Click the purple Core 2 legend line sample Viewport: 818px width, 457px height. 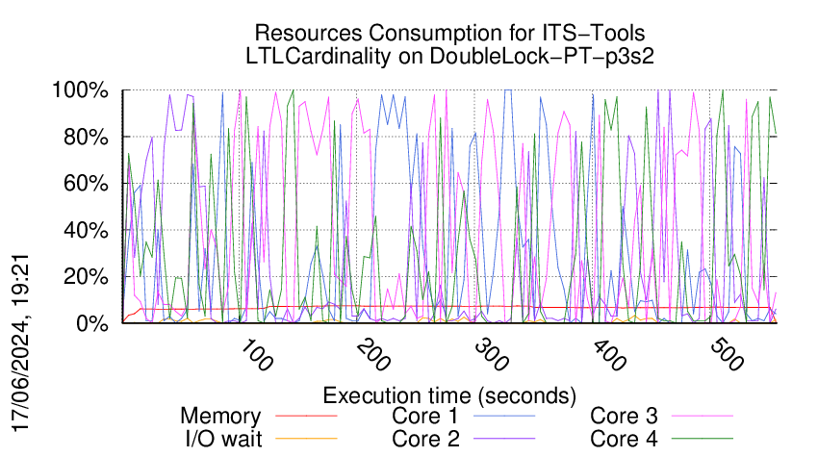(504, 439)
